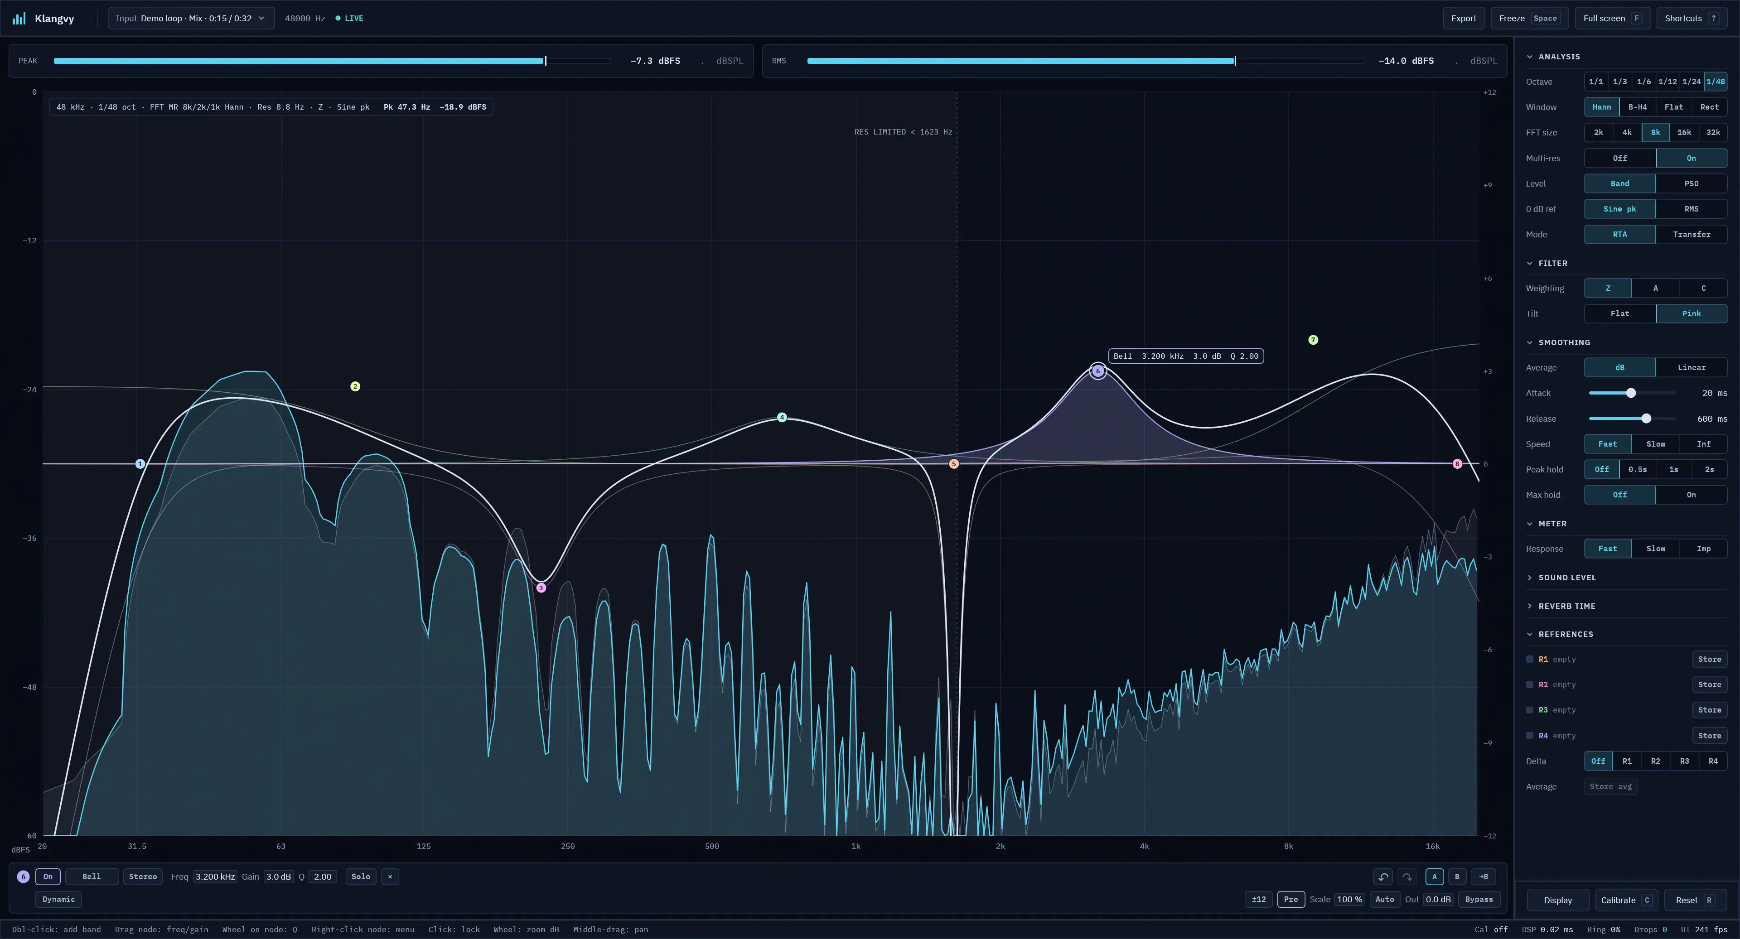This screenshot has width=1740, height=939.
Task: Open the Bell filter type selector
Action: 92,877
